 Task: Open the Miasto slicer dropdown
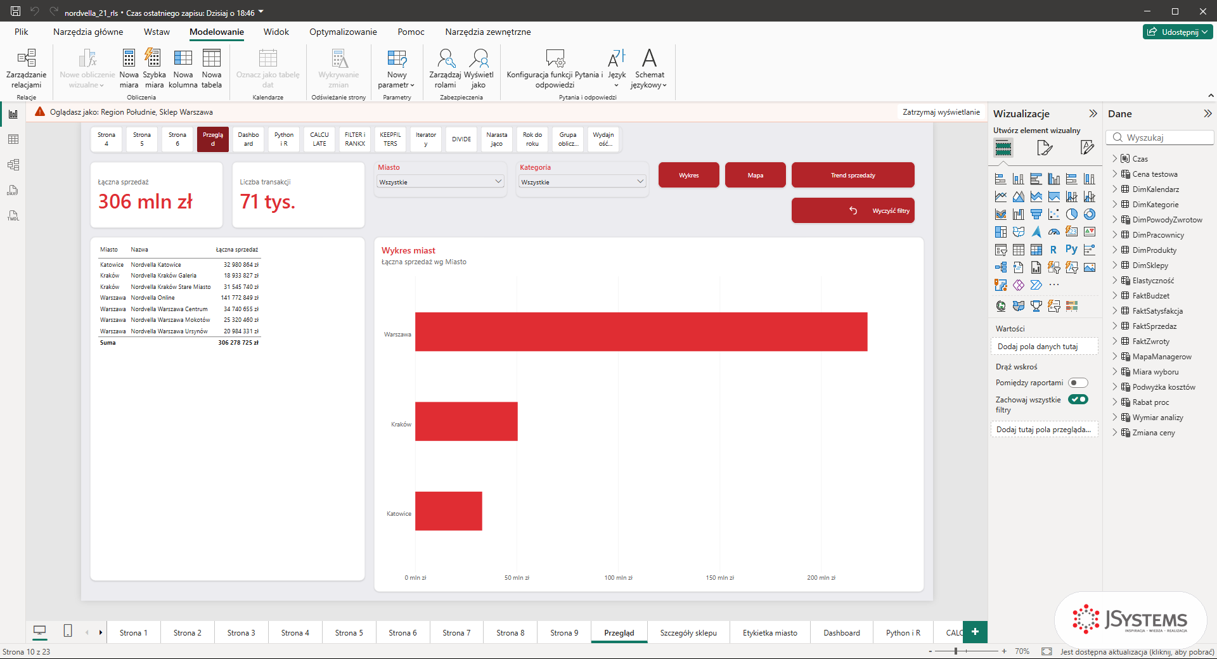tap(441, 182)
